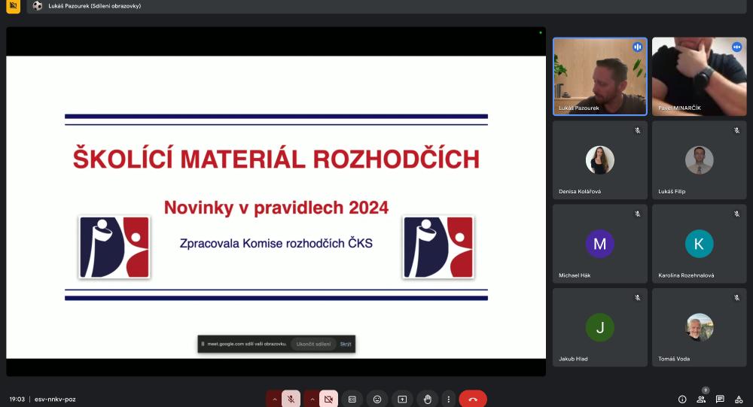Open the emoji reactions picker
This screenshot has width=753, height=407.
[377, 399]
